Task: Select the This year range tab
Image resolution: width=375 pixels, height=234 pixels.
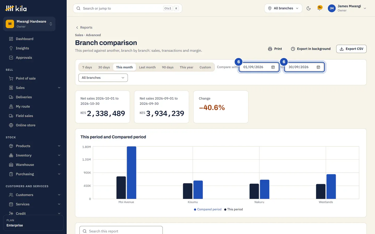Action: (186, 67)
